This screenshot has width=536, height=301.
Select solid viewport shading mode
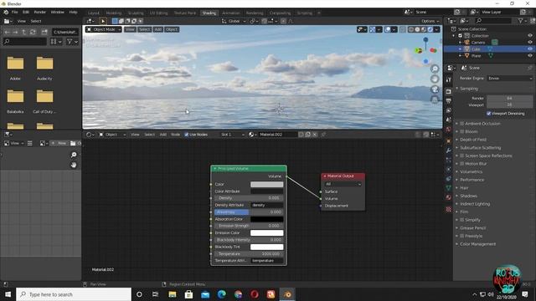[x=417, y=30]
